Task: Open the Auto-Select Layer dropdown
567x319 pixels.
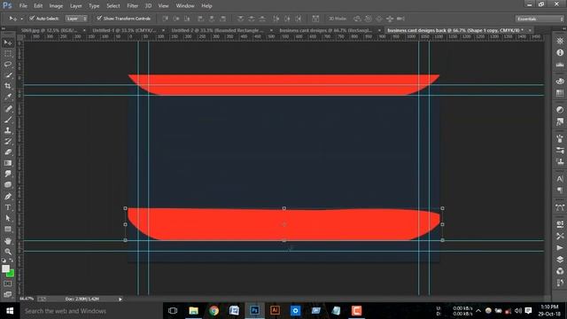Action: tap(76, 19)
